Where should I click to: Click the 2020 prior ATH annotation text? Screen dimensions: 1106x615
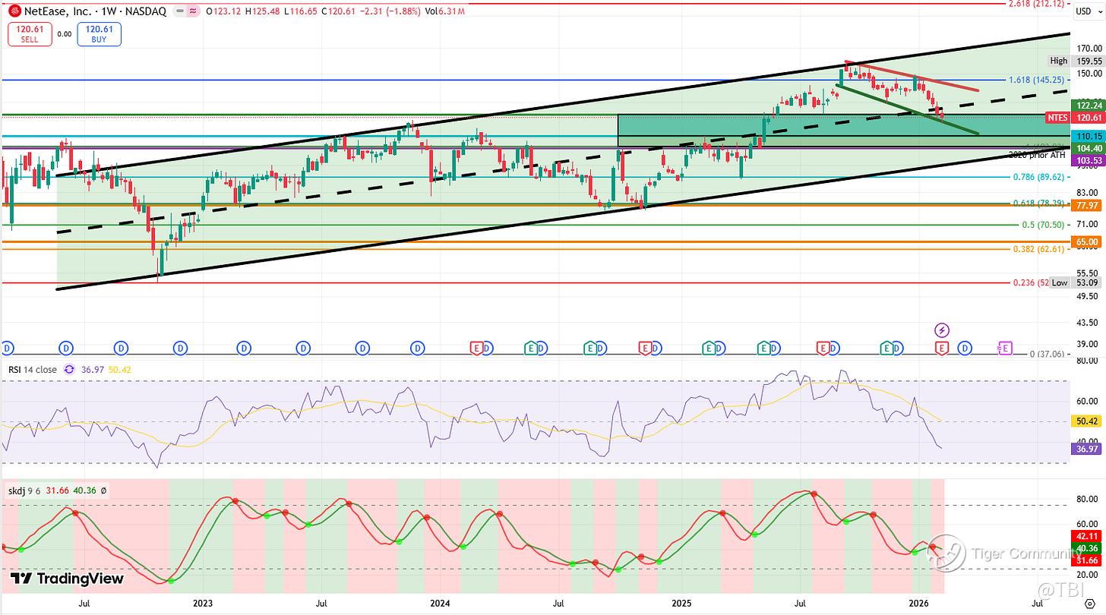1036,155
